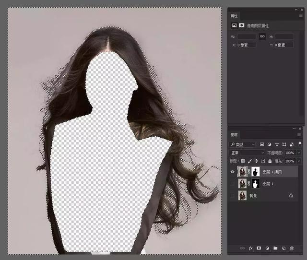307x260 pixels.
Task: Hide the 图层 1 拷贝 layer
Action: tap(233, 172)
